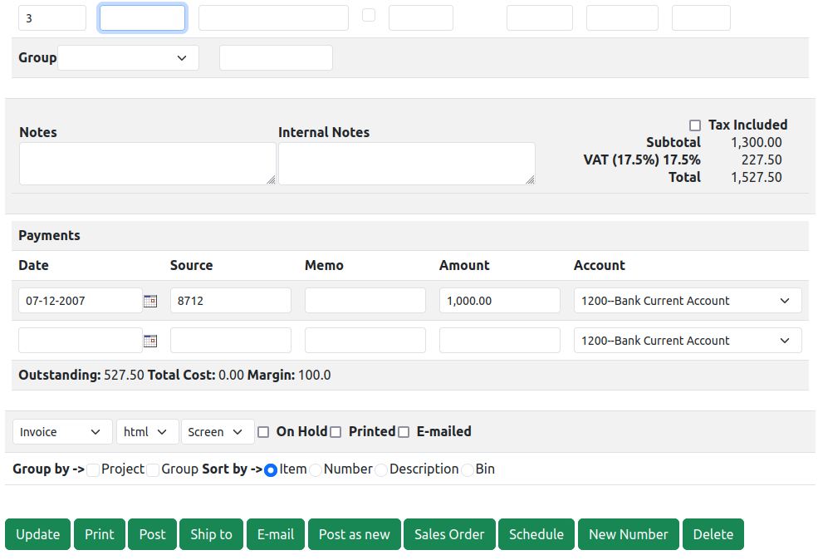Click the line number field containing 3
The height and width of the screenshot is (560, 818).
[x=52, y=17]
